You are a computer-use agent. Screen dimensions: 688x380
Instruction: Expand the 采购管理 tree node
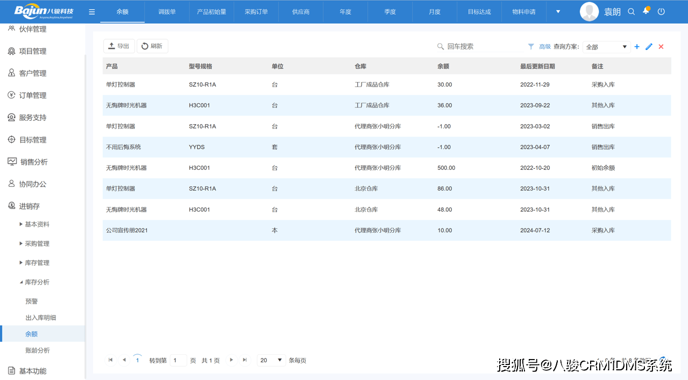22,243
